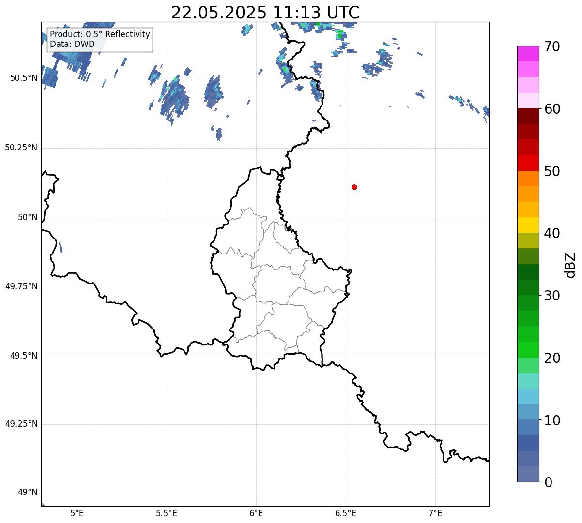Click the 50.25°N latitude label
Image resolution: width=582 pixels, height=523 pixels.
pos(21,148)
